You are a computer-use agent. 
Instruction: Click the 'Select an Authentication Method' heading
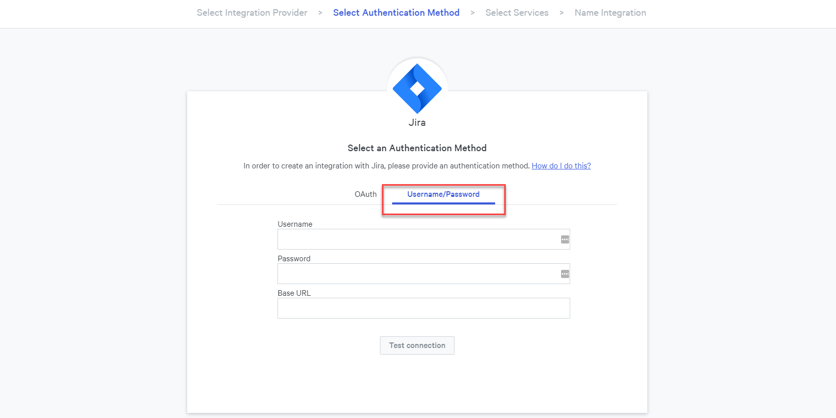[417, 148]
